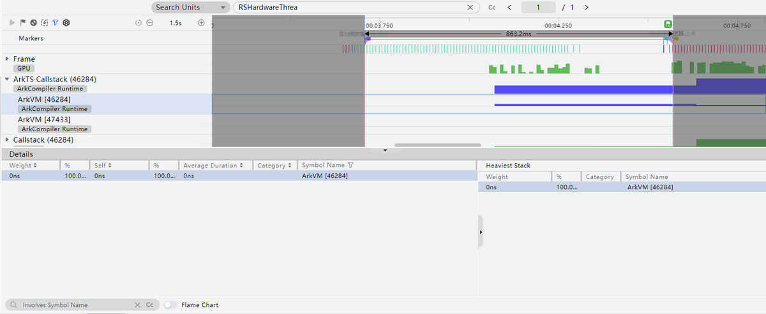Click the reset zoom timer icon
The height and width of the screenshot is (314, 766).
coord(139,22)
